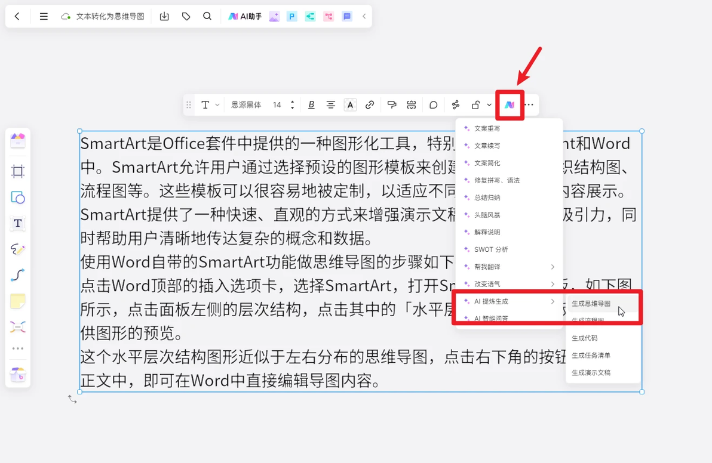Open the templates icon in left sidebar
Image resolution: width=712 pixels, height=463 pixels.
click(18, 140)
